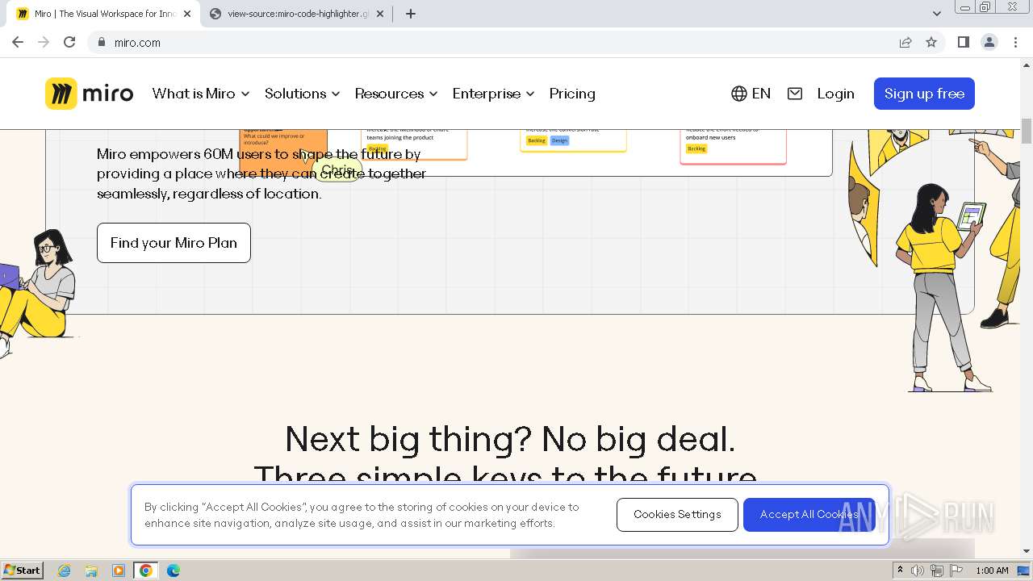Image resolution: width=1033 pixels, height=581 pixels.
Task: Open the tab search dropdown arrow
Action: 937,14
